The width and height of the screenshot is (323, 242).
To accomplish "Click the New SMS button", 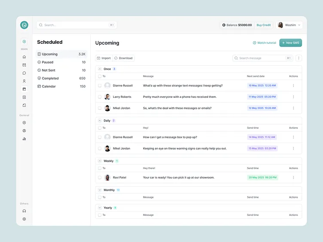I will [x=290, y=43].
